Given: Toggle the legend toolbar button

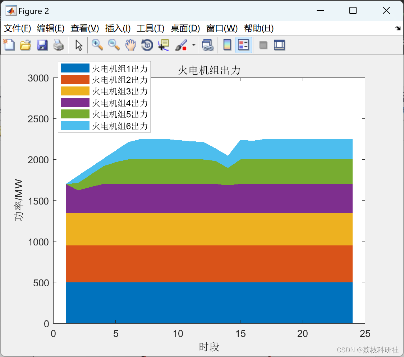Looking at the screenshot, I should pos(243,45).
